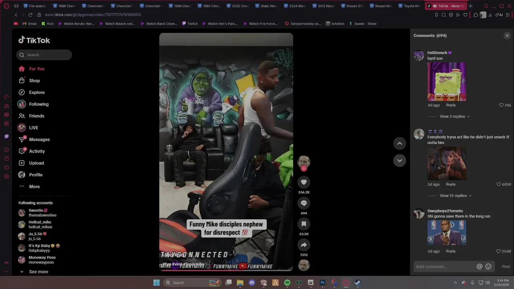Launch Photoshop from the taskbar
Image resolution: width=514 pixels, height=289 pixels.
click(322, 283)
